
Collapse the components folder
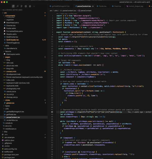click(x=10, y=16)
